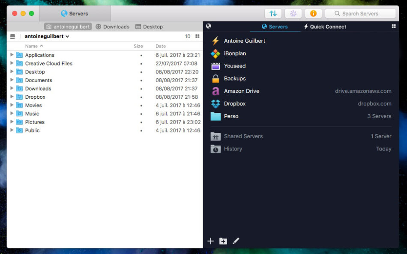
Task: Select the local Dropbox row name
Action: pyautogui.click(x=35, y=97)
